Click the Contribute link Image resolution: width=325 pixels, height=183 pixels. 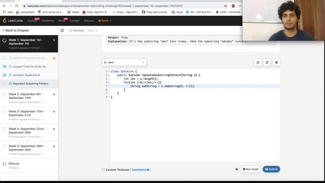click(139, 170)
